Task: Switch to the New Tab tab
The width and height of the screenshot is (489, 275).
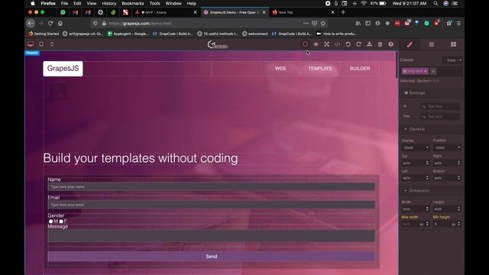Action: (x=303, y=12)
